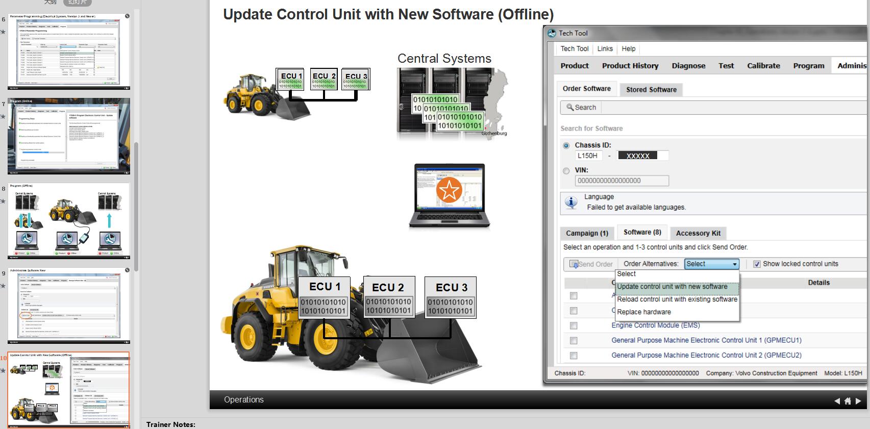This screenshot has height=429, width=870.
Task: Click the magnifier icon in the Search button
Action: pyautogui.click(x=570, y=107)
